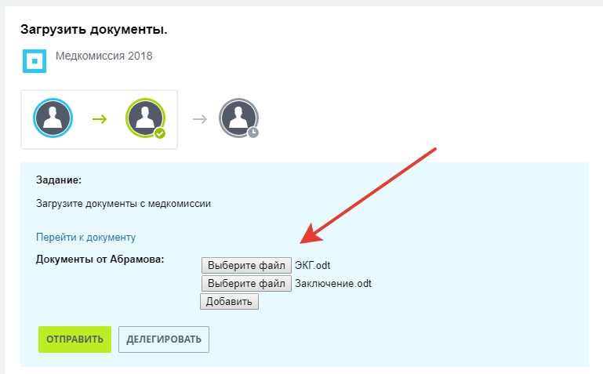Select the gray-ringed pending user avatar
The width and height of the screenshot is (603, 374).
[238, 118]
